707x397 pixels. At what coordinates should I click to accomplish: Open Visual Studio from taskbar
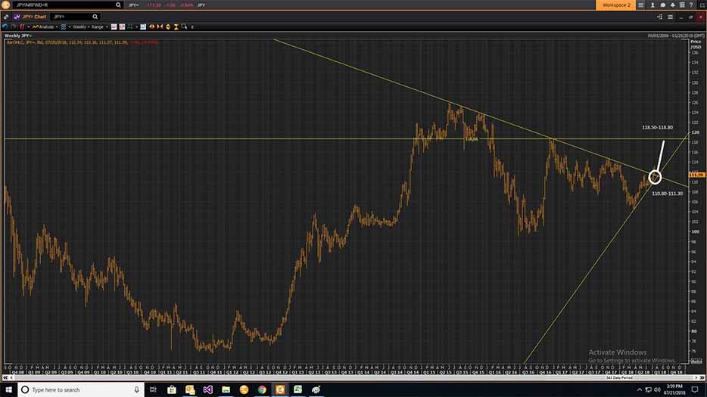[208, 389]
